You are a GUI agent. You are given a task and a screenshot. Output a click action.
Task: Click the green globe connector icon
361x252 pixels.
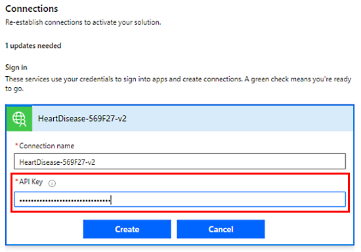(x=19, y=119)
